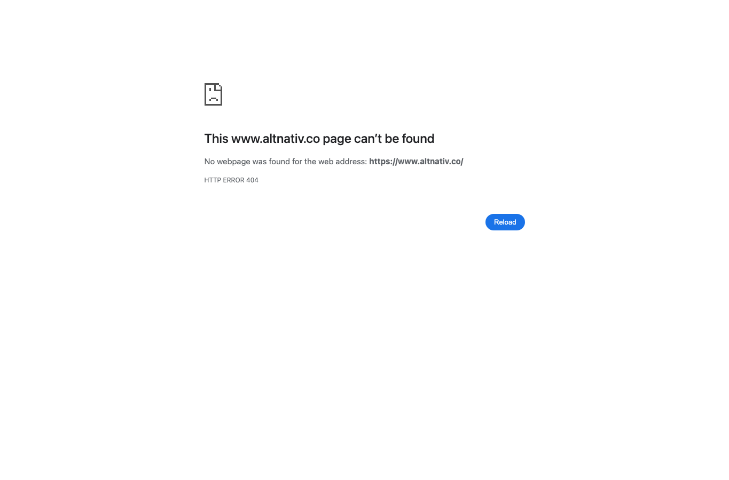Click the word "found" ending the heading

tap(418, 139)
